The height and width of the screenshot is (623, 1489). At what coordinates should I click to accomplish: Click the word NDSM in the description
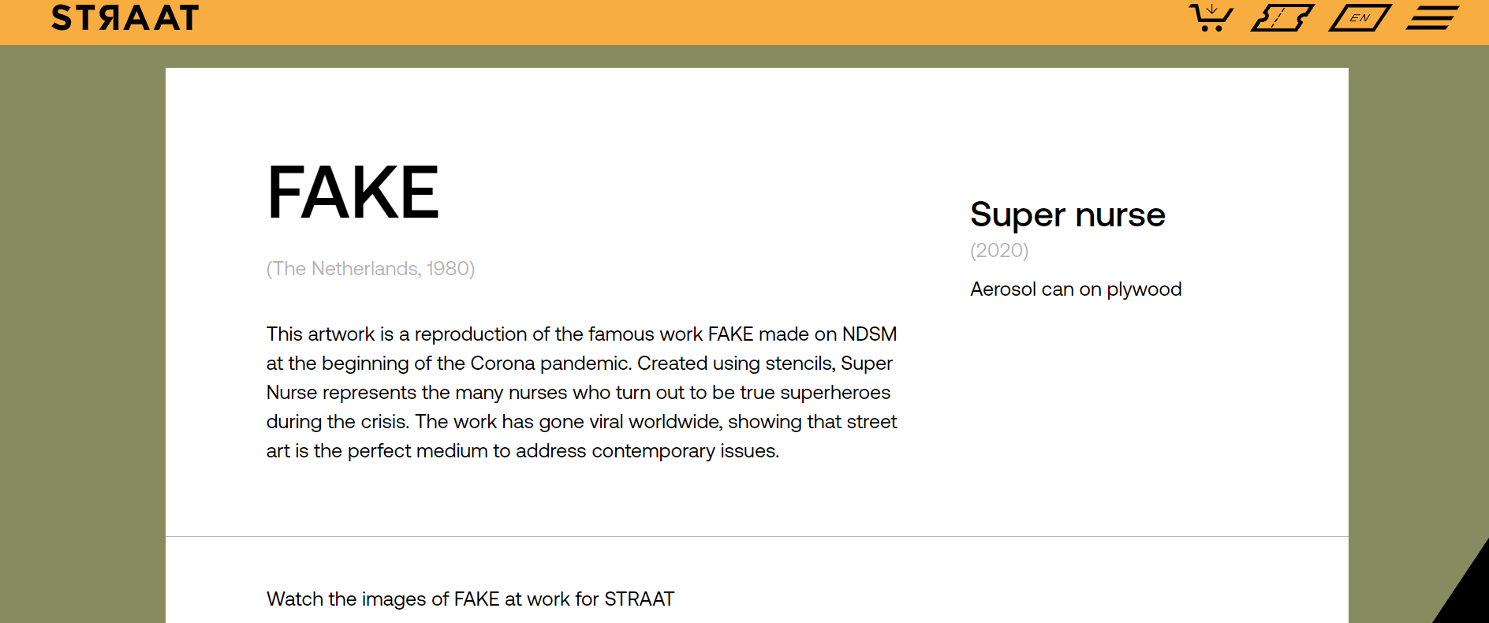[x=869, y=334]
